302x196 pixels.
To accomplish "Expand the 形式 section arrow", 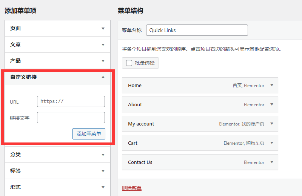I will (103, 187).
